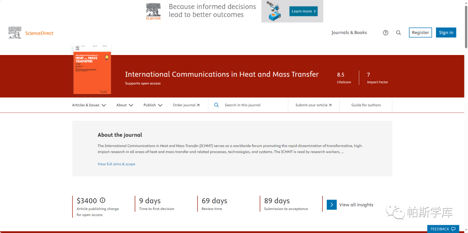Click the Sign in button
Image resolution: width=468 pixels, height=233 pixels.
click(x=446, y=32)
